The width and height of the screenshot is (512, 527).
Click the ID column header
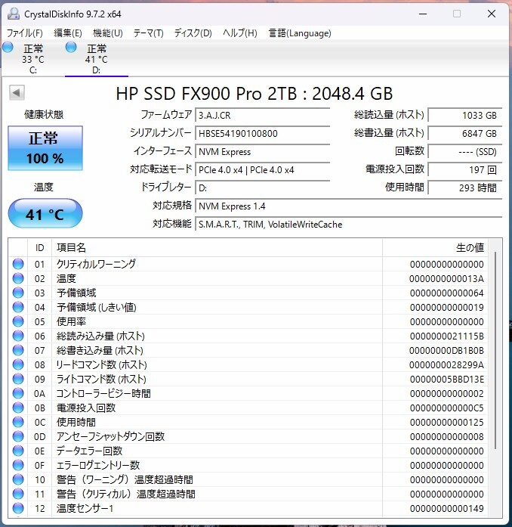39,248
